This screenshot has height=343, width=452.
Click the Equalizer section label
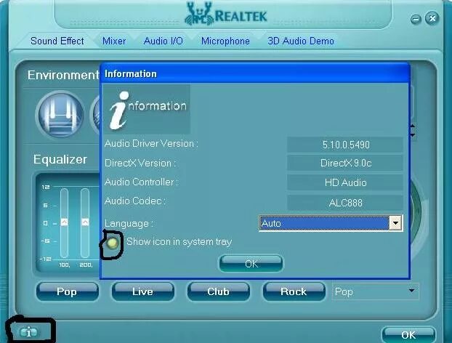(60, 159)
